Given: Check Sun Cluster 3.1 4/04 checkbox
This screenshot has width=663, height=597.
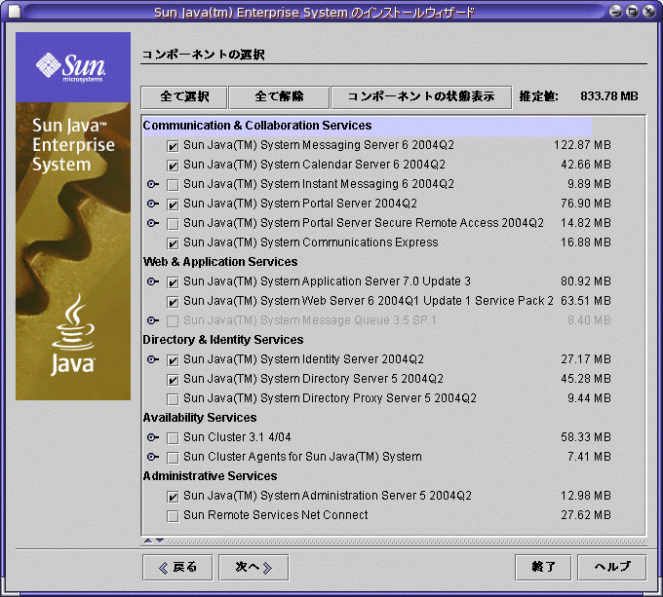Looking at the screenshot, I should click(x=173, y=438).
